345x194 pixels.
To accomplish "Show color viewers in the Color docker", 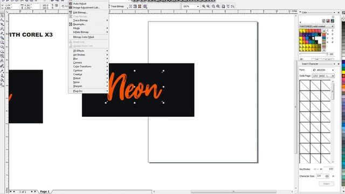I will tap(328, 21).
